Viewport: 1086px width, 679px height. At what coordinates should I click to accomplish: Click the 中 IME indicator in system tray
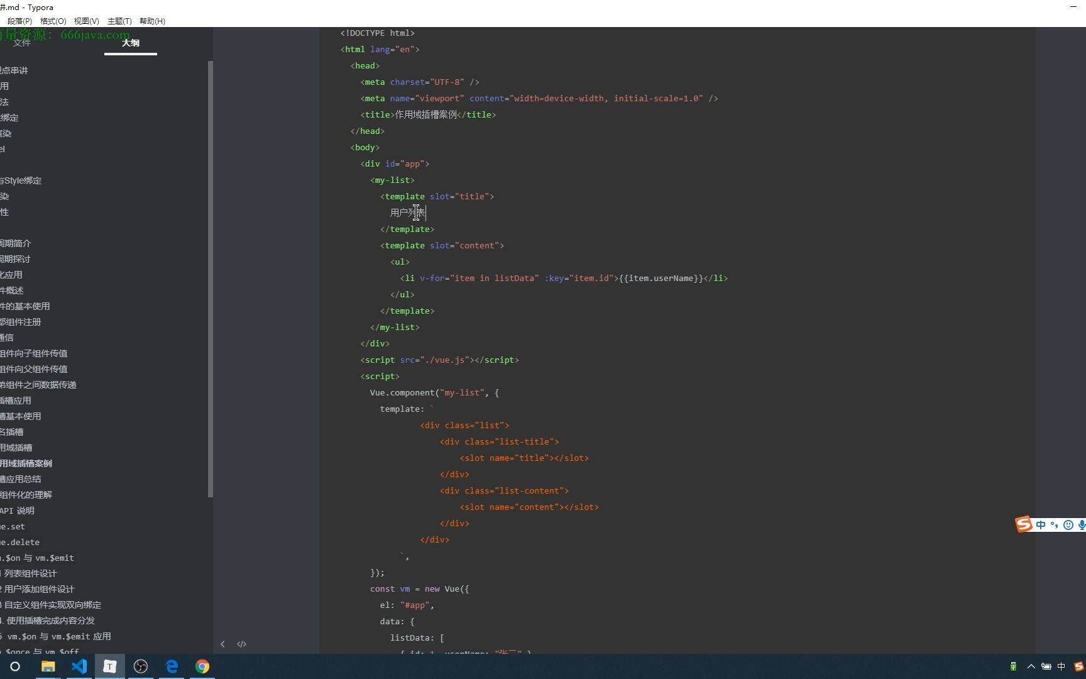1061,666
